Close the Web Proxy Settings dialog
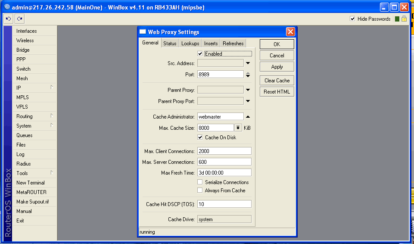Viewport: 414px width, 244px height. (x=290, y=32)
